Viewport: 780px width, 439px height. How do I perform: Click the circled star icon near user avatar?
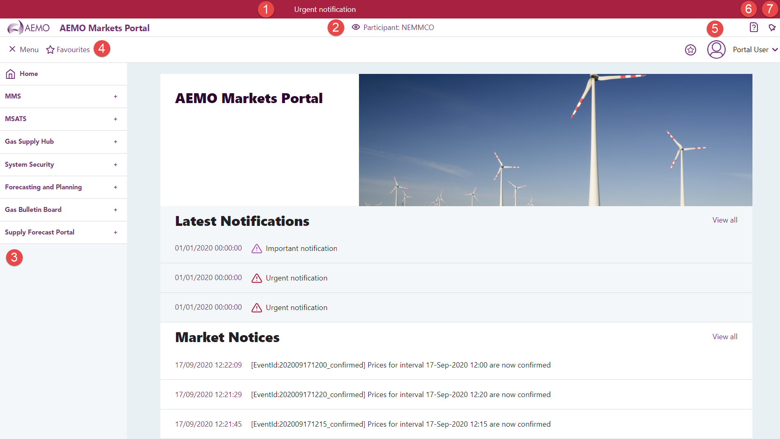pos(690,50)
